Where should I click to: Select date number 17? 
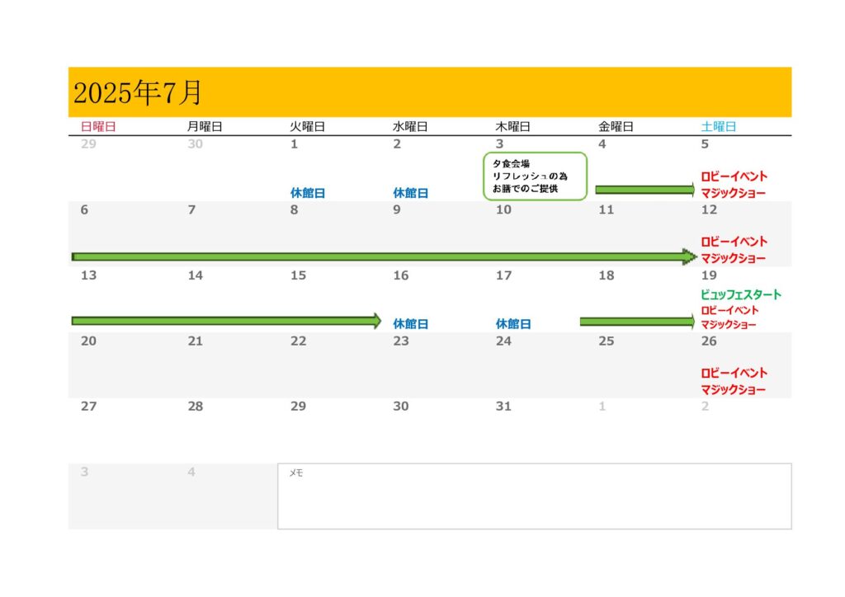point(503,275)
